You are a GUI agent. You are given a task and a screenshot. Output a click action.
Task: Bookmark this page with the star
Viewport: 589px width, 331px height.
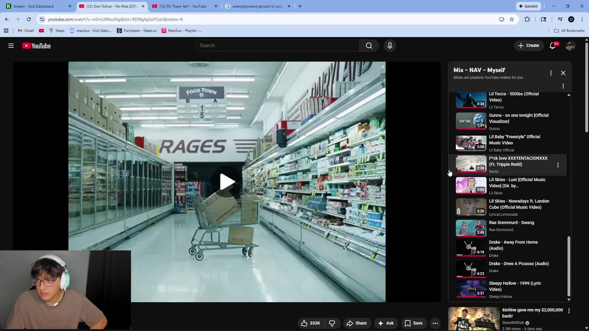pyautogui.click(x=512, y=19)
